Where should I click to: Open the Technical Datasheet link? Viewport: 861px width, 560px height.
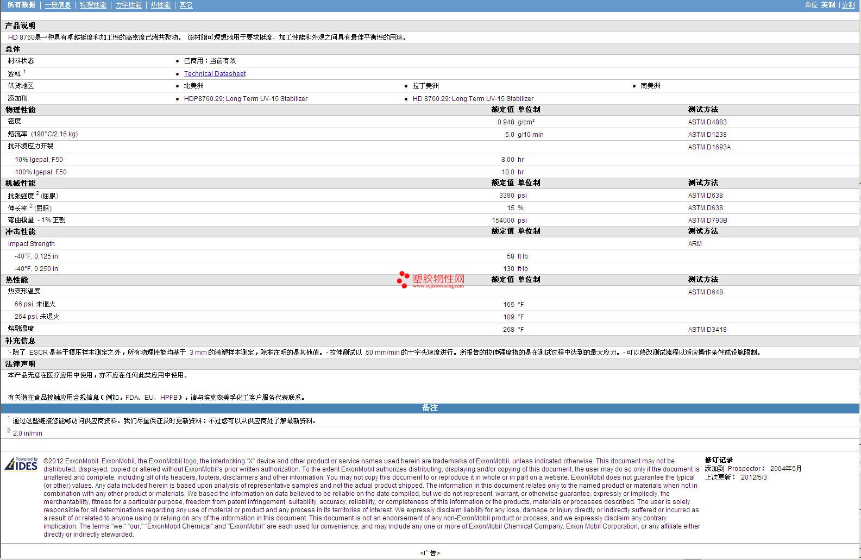pos(215,74)
